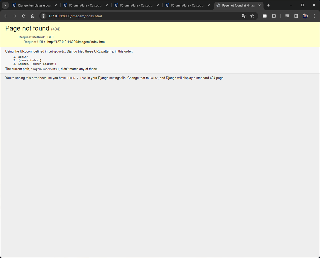
Task: Click the GET request method value
Action: point(51,37)
